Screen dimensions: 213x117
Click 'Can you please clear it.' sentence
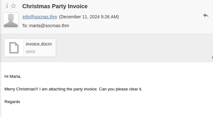[x=120, y=89]
